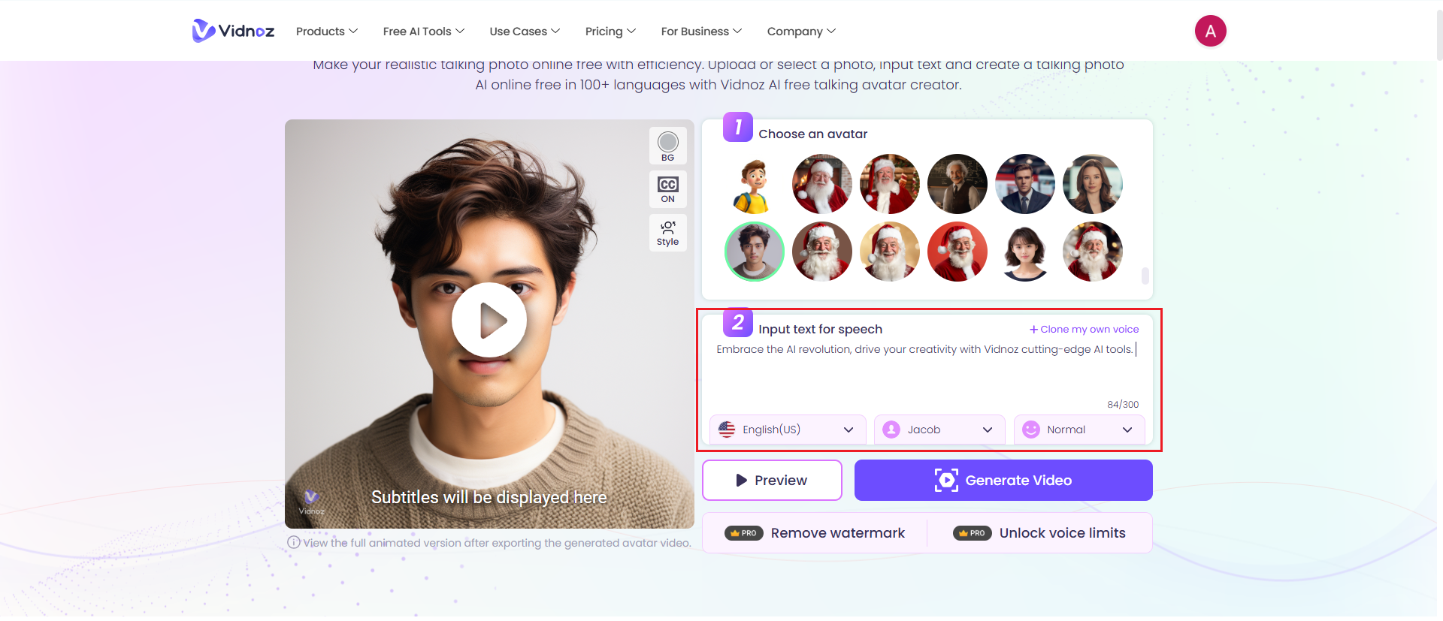The height and width of the screenshot is (621, 1443).
Task: Open the English(US) language dropdown
Action: (x=788, y=430)
